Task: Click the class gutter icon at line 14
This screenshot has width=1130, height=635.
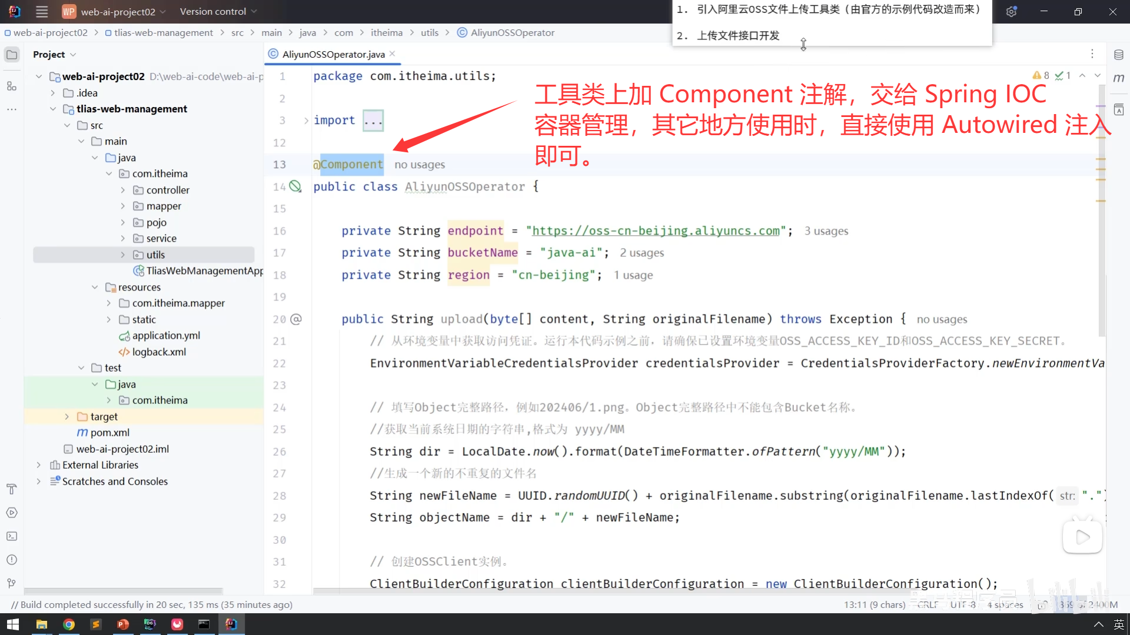Action: (295, 186)
